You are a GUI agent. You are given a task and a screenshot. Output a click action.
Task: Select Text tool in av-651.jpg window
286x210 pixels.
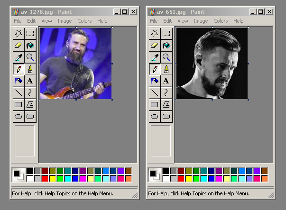click(x=166, y=81)
